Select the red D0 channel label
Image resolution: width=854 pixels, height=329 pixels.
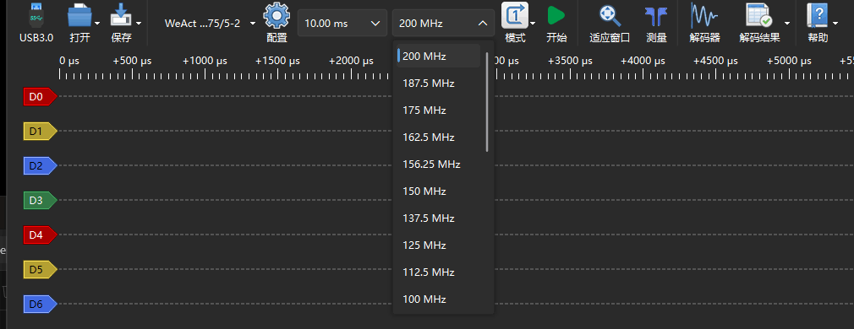tap(40, 97)
